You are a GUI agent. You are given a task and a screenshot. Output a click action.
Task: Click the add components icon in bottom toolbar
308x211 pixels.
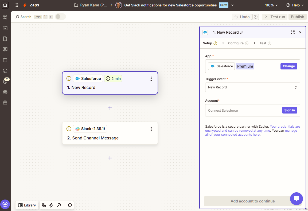pos(44,205)
